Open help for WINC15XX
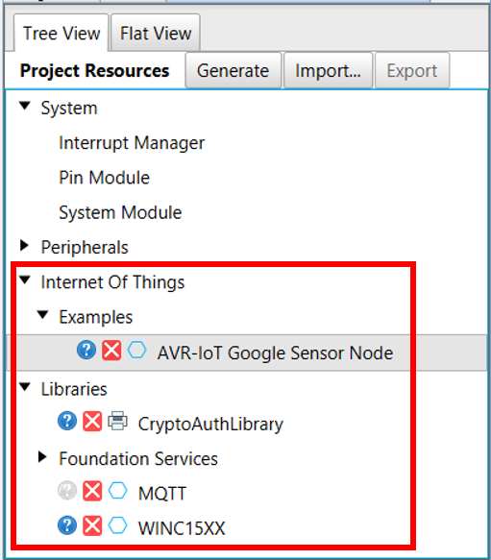The image size is (491, 560). tap(67, 525)
